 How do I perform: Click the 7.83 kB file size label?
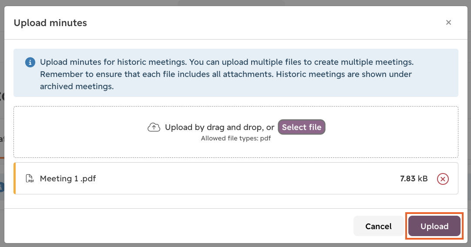pyautogui.click(x=414, y=179)
